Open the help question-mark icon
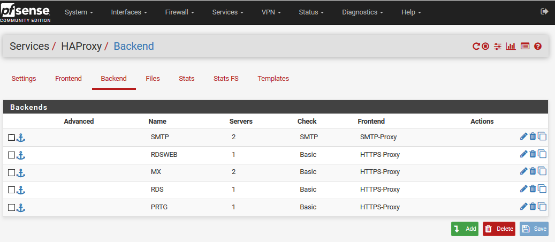Viewport: 555px width, 242px height. 538,46
